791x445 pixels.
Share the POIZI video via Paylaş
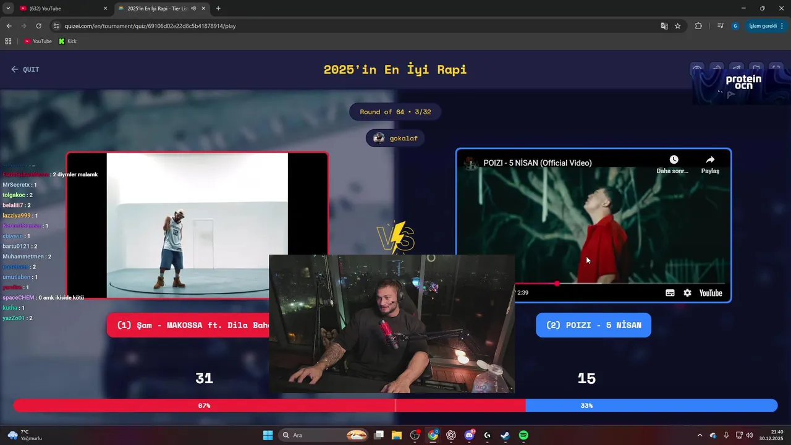710,164
